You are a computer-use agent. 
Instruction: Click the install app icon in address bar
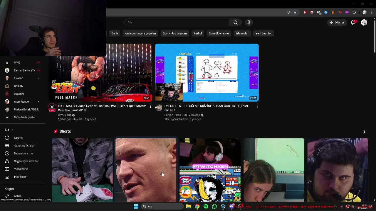[x=288, y=12]
